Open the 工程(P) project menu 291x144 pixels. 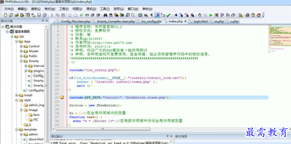pyautogui.click(x=64, y=9)
